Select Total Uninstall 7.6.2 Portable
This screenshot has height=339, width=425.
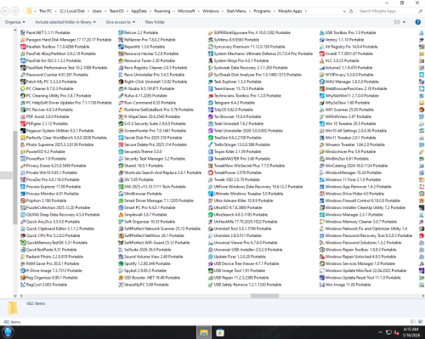235,124
